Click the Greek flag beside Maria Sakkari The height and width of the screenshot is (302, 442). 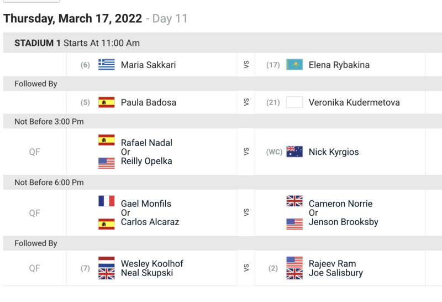coord(107,65)
